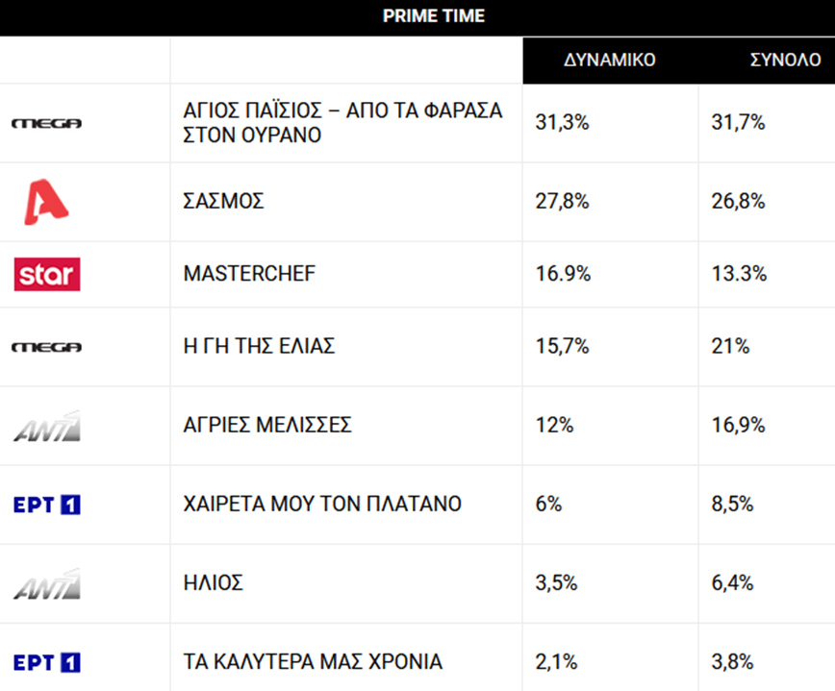Click the ERT1 logo beside Τα Καλύτερά μας Χρόνια
This screenshot has height=691, width=835.
click(x=46, y=662)
